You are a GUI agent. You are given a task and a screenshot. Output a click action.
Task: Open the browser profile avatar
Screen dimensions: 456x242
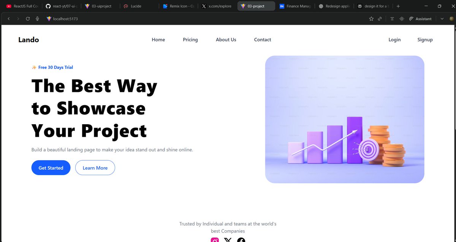tap(452, 18)
